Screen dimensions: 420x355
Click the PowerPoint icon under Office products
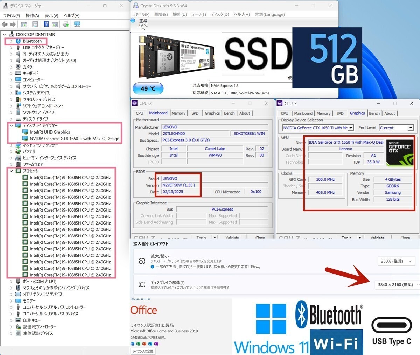point(144,344)
